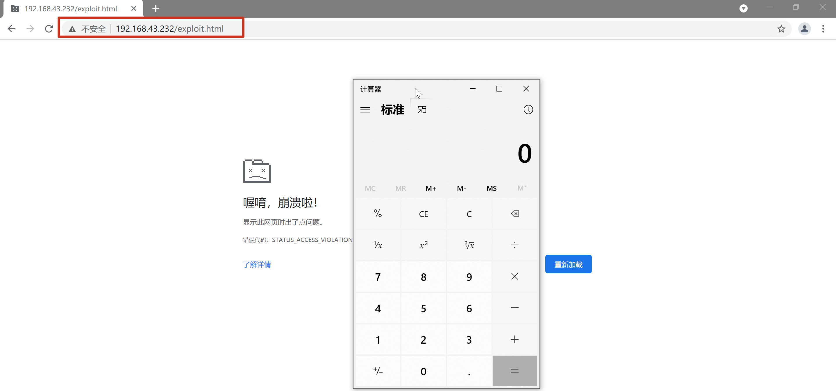This screenshot has width=836, height=391.
Task: Open a new browser tab
Action: pos(156,9)
